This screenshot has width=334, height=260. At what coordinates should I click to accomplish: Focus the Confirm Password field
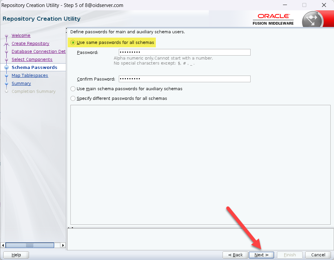tap(185, 79)
